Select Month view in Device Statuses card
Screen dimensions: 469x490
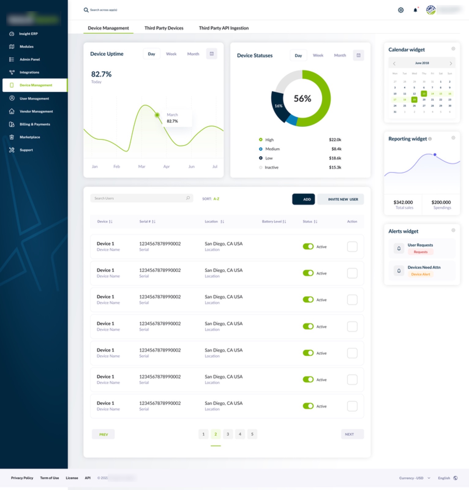click(340, 55)
